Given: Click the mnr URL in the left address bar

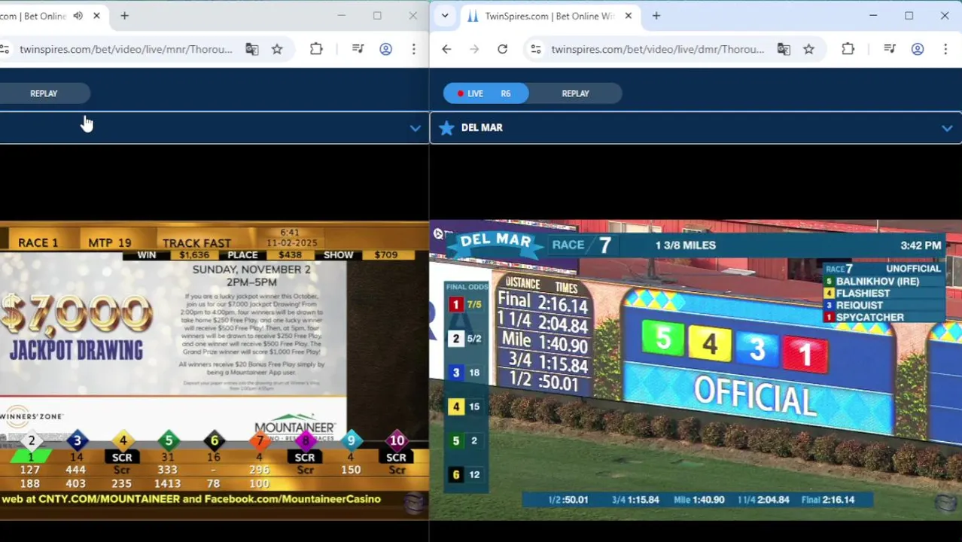Looking at the screenshot, I should (126, 50).
